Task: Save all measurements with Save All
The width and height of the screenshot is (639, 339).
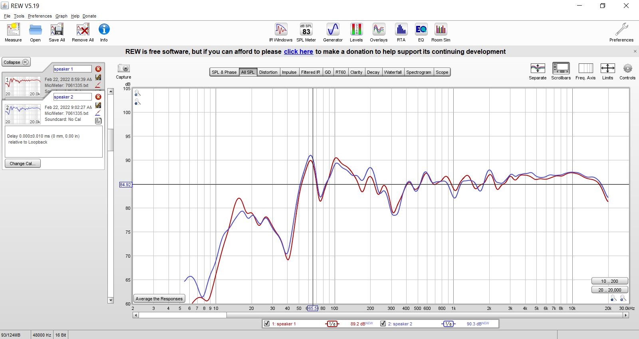Action: [x=57, y=32]
